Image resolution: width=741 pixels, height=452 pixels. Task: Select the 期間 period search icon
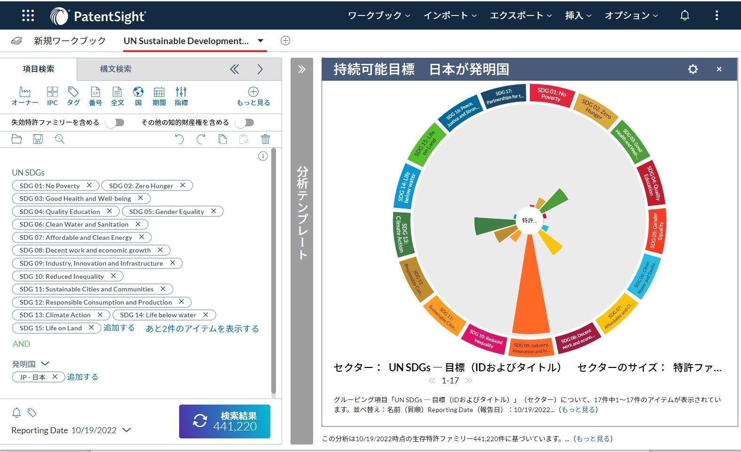159,96
